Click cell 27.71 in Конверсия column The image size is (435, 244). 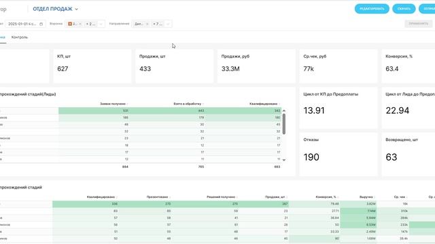click(x=335, y=211)
